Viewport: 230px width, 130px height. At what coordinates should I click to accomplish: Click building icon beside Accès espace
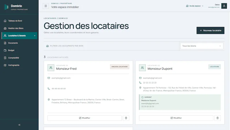pos(187,6)
